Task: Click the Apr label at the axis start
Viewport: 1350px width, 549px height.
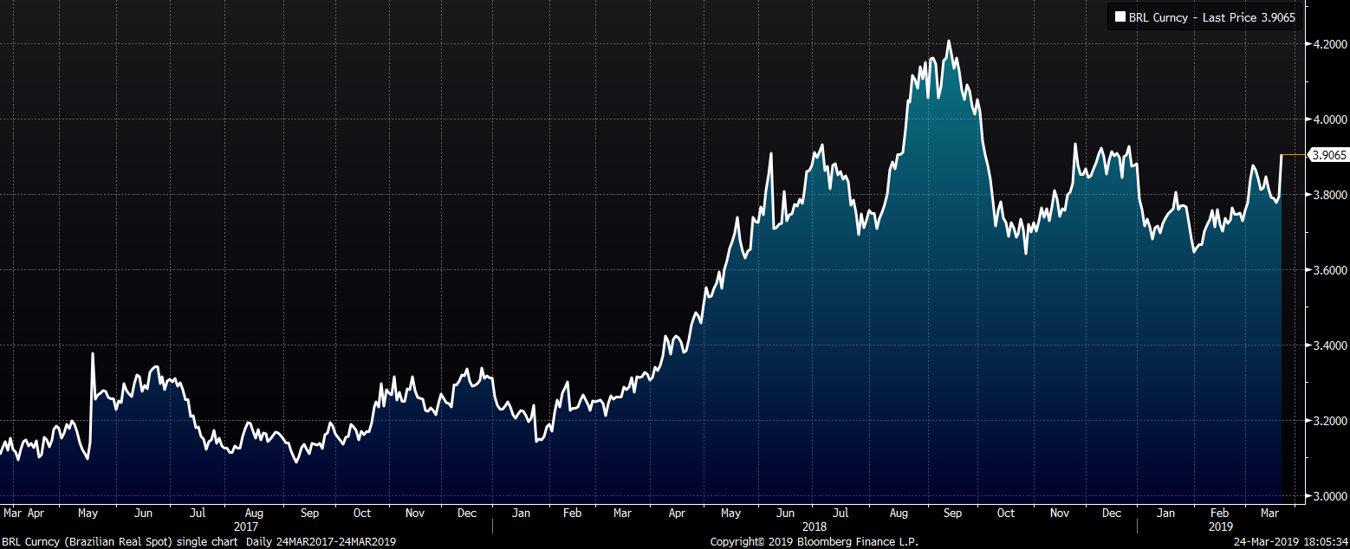Action: (x=36, y=513)
